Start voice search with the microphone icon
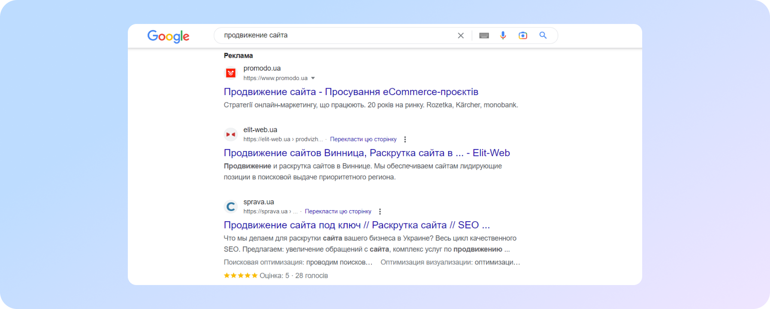The width and height of the screenshot is (770, 309). click(x=503, y=36)
